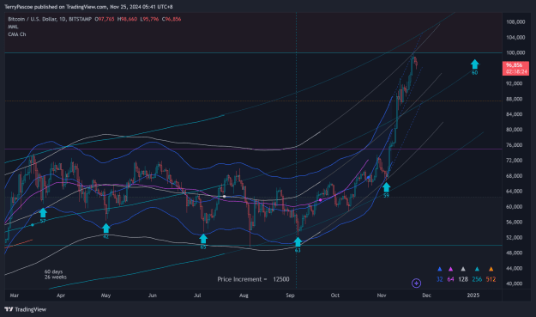
Task: Click the white dot on the moving average
Action: coord(224,196)
